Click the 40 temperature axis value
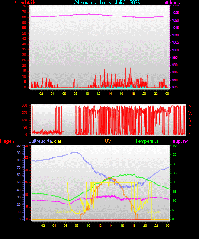This screenshot has width=199, height=239. 174,145
